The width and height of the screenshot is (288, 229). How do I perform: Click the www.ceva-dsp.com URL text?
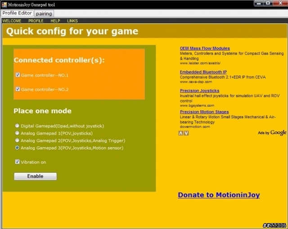(196, 82)
